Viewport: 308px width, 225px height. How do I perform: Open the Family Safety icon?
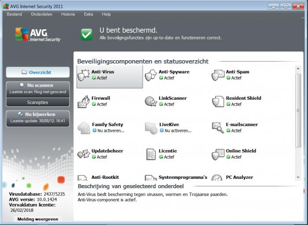point(84,128)
